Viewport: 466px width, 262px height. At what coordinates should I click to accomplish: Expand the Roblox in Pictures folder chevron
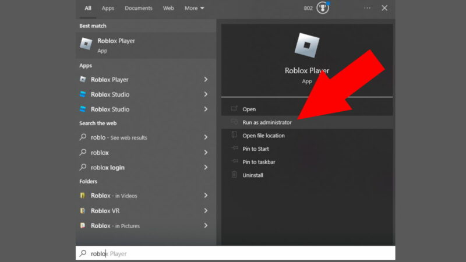coord(206,226)
